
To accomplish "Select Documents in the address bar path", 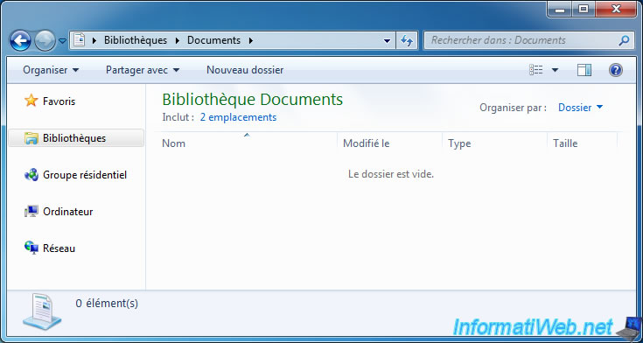I will pos(213,40).
